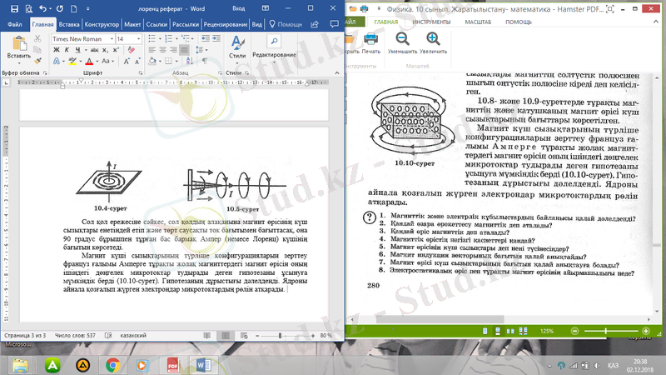Open Google Chrome from the taskbar
666x375 pixels.
[112, 364]
